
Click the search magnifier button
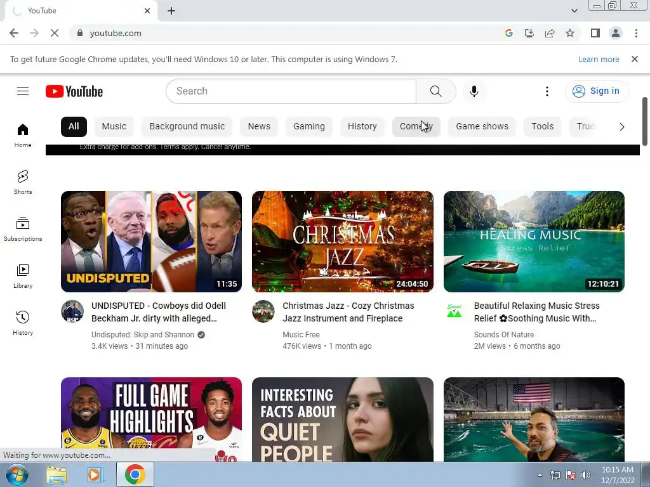click(x=435, y=91)
